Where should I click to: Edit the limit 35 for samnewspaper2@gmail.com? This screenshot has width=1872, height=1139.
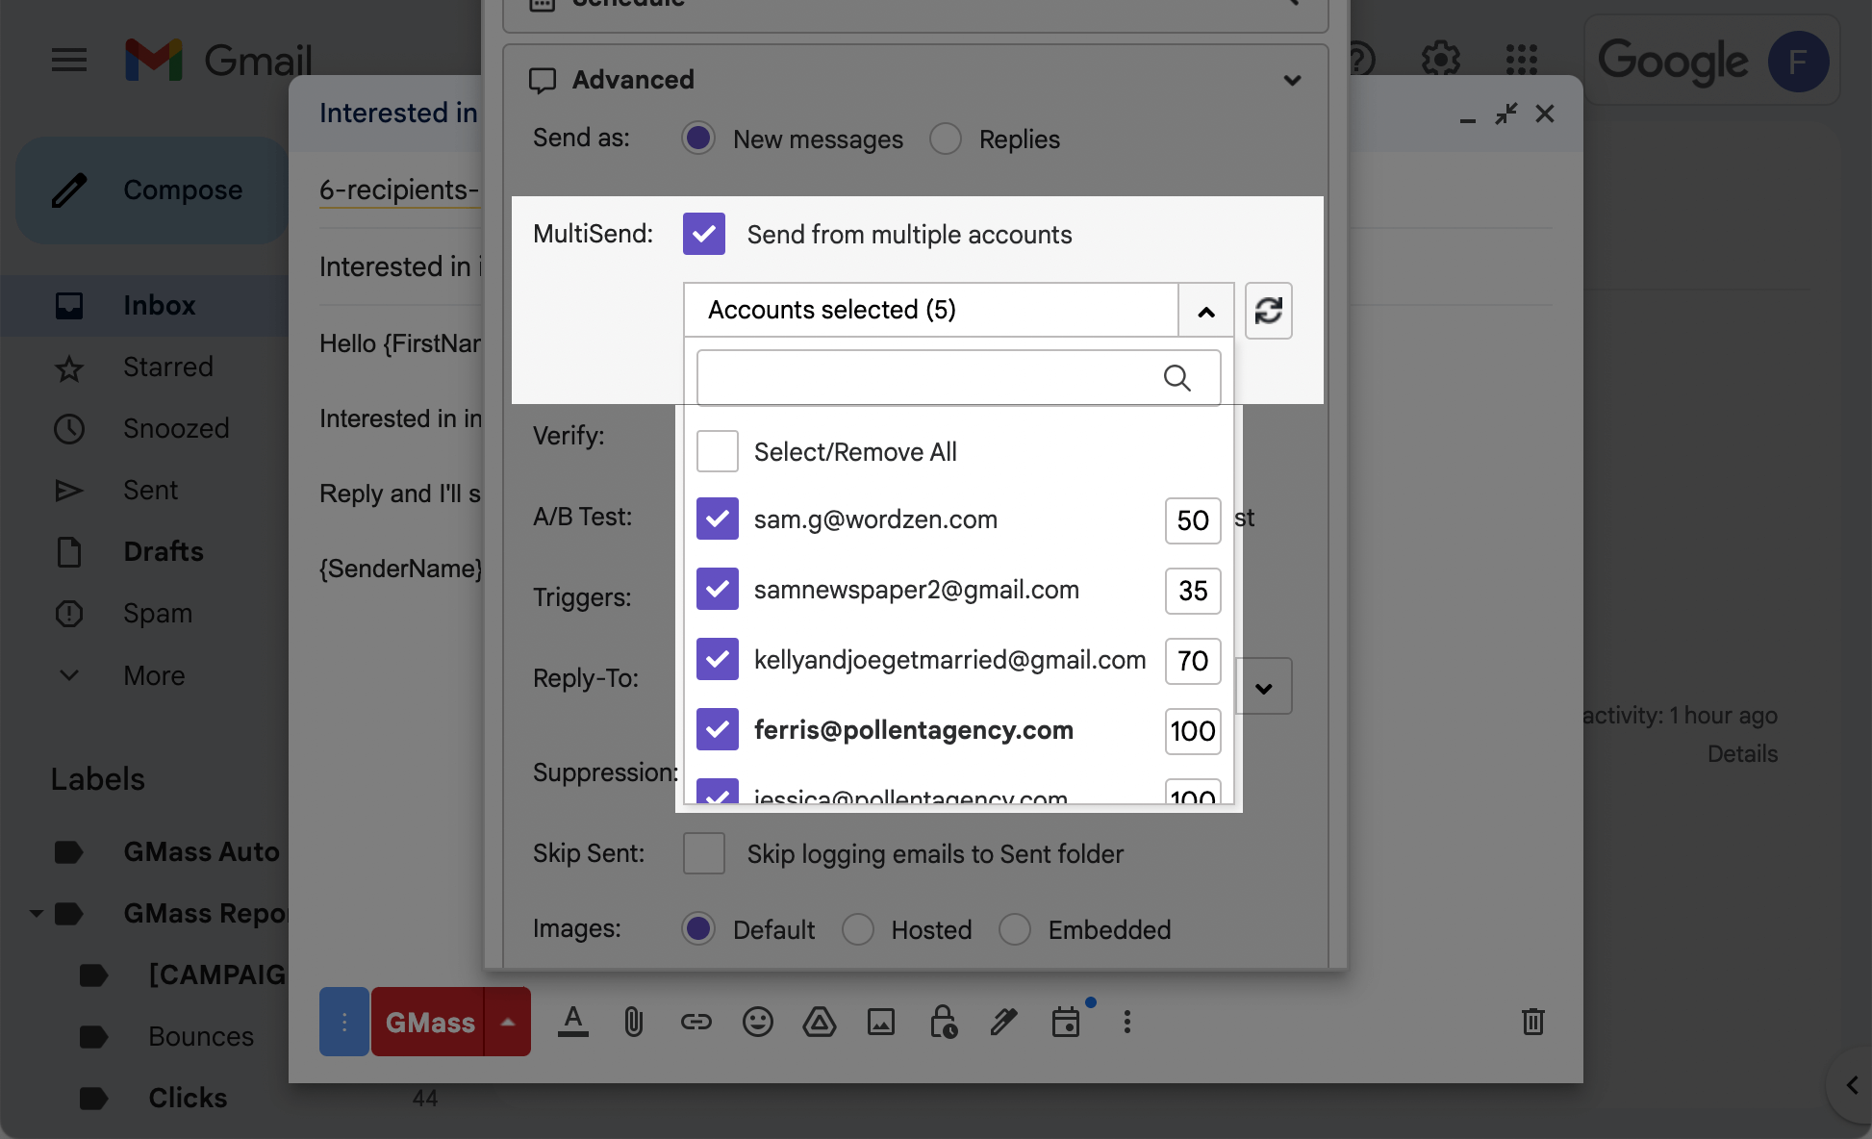point(1193,591)
